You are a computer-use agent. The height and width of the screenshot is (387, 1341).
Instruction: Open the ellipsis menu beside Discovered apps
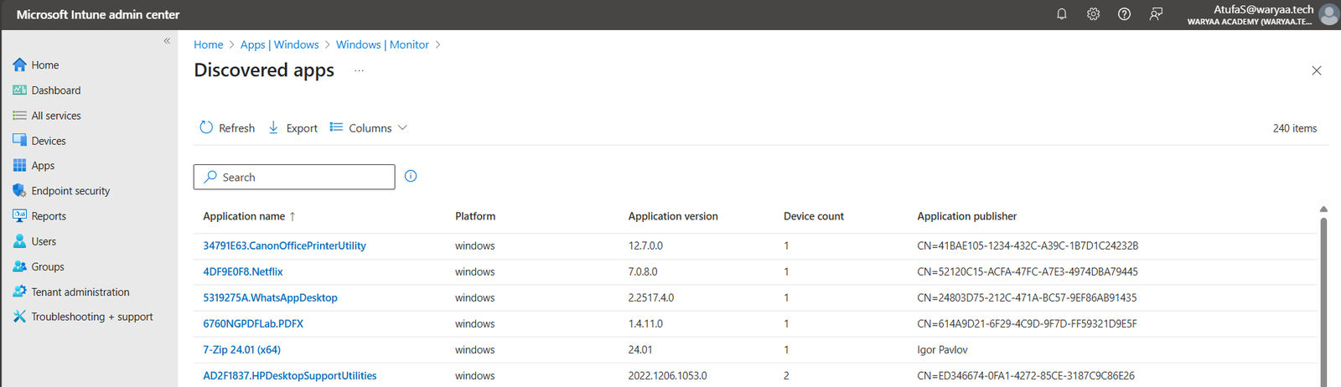coord(359,71)
